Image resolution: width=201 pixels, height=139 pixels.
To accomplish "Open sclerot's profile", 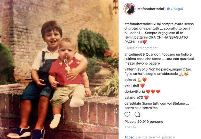I will (x=130, y=80).
